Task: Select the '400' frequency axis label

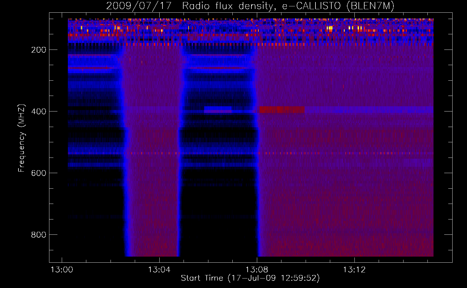Action: pos(39,112)
